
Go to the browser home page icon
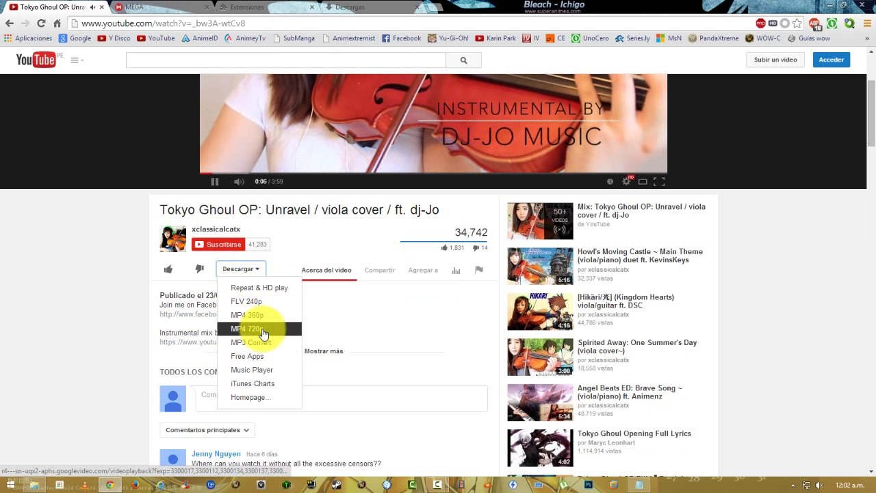(57, 23)
